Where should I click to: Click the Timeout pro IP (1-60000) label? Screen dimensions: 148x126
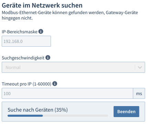coord(27,84)
